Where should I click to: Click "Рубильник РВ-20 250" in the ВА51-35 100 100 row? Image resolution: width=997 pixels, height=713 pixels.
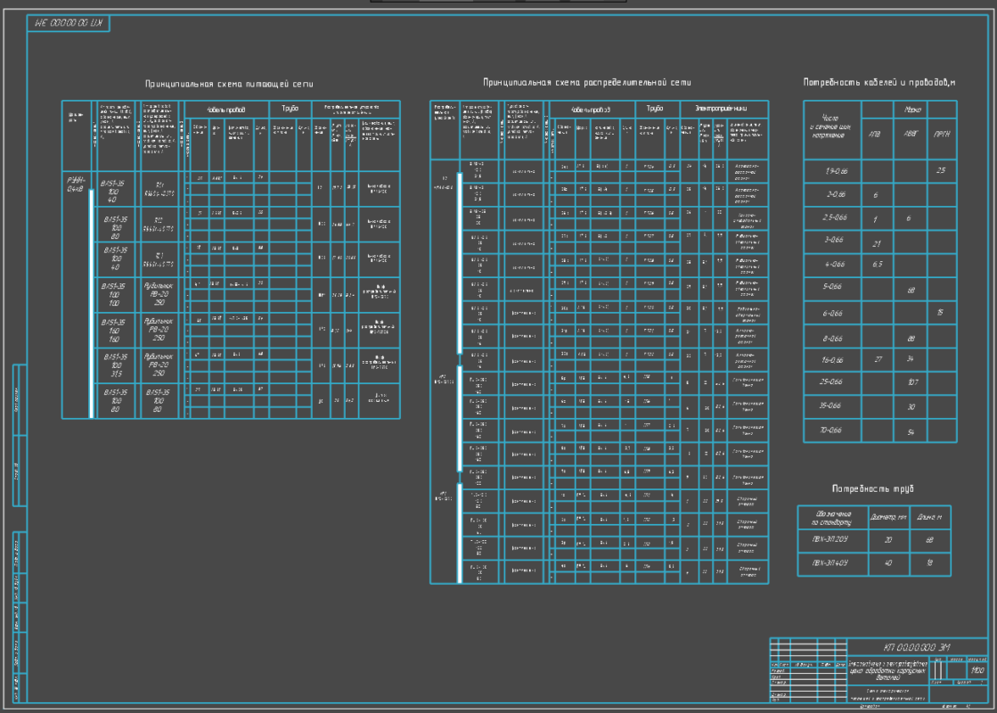coord(159,294)
